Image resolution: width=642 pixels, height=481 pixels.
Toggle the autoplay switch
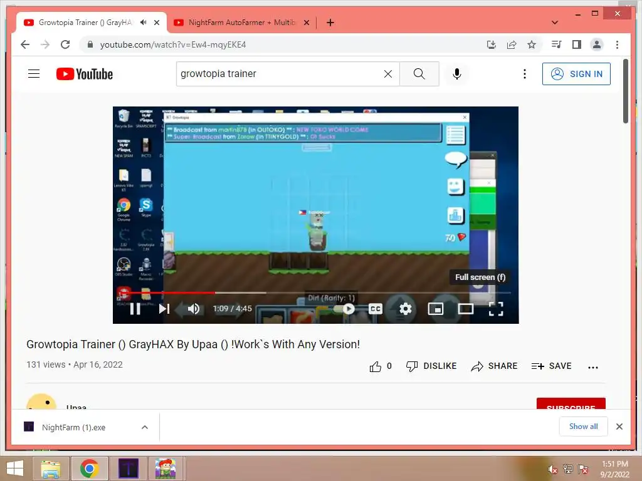click(x=344, y=309)
